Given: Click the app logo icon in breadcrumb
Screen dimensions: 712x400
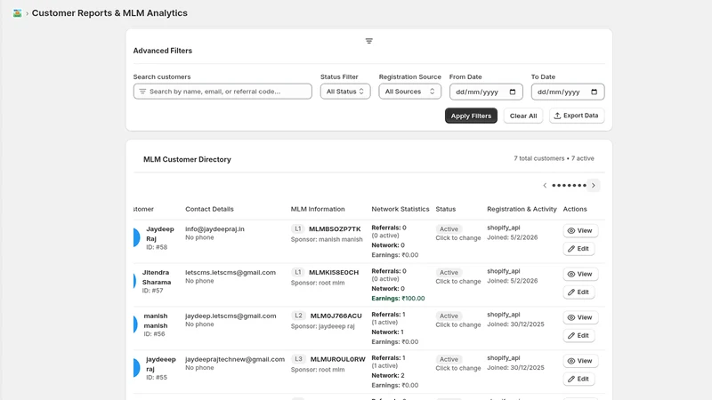Looking at the screenshot, I should point(17,13).
